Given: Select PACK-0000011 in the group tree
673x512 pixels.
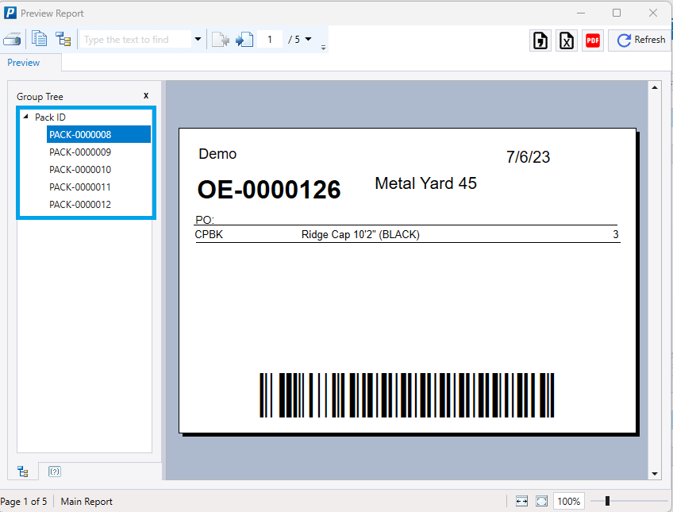Looking at the screenshot, I should 80,187.
